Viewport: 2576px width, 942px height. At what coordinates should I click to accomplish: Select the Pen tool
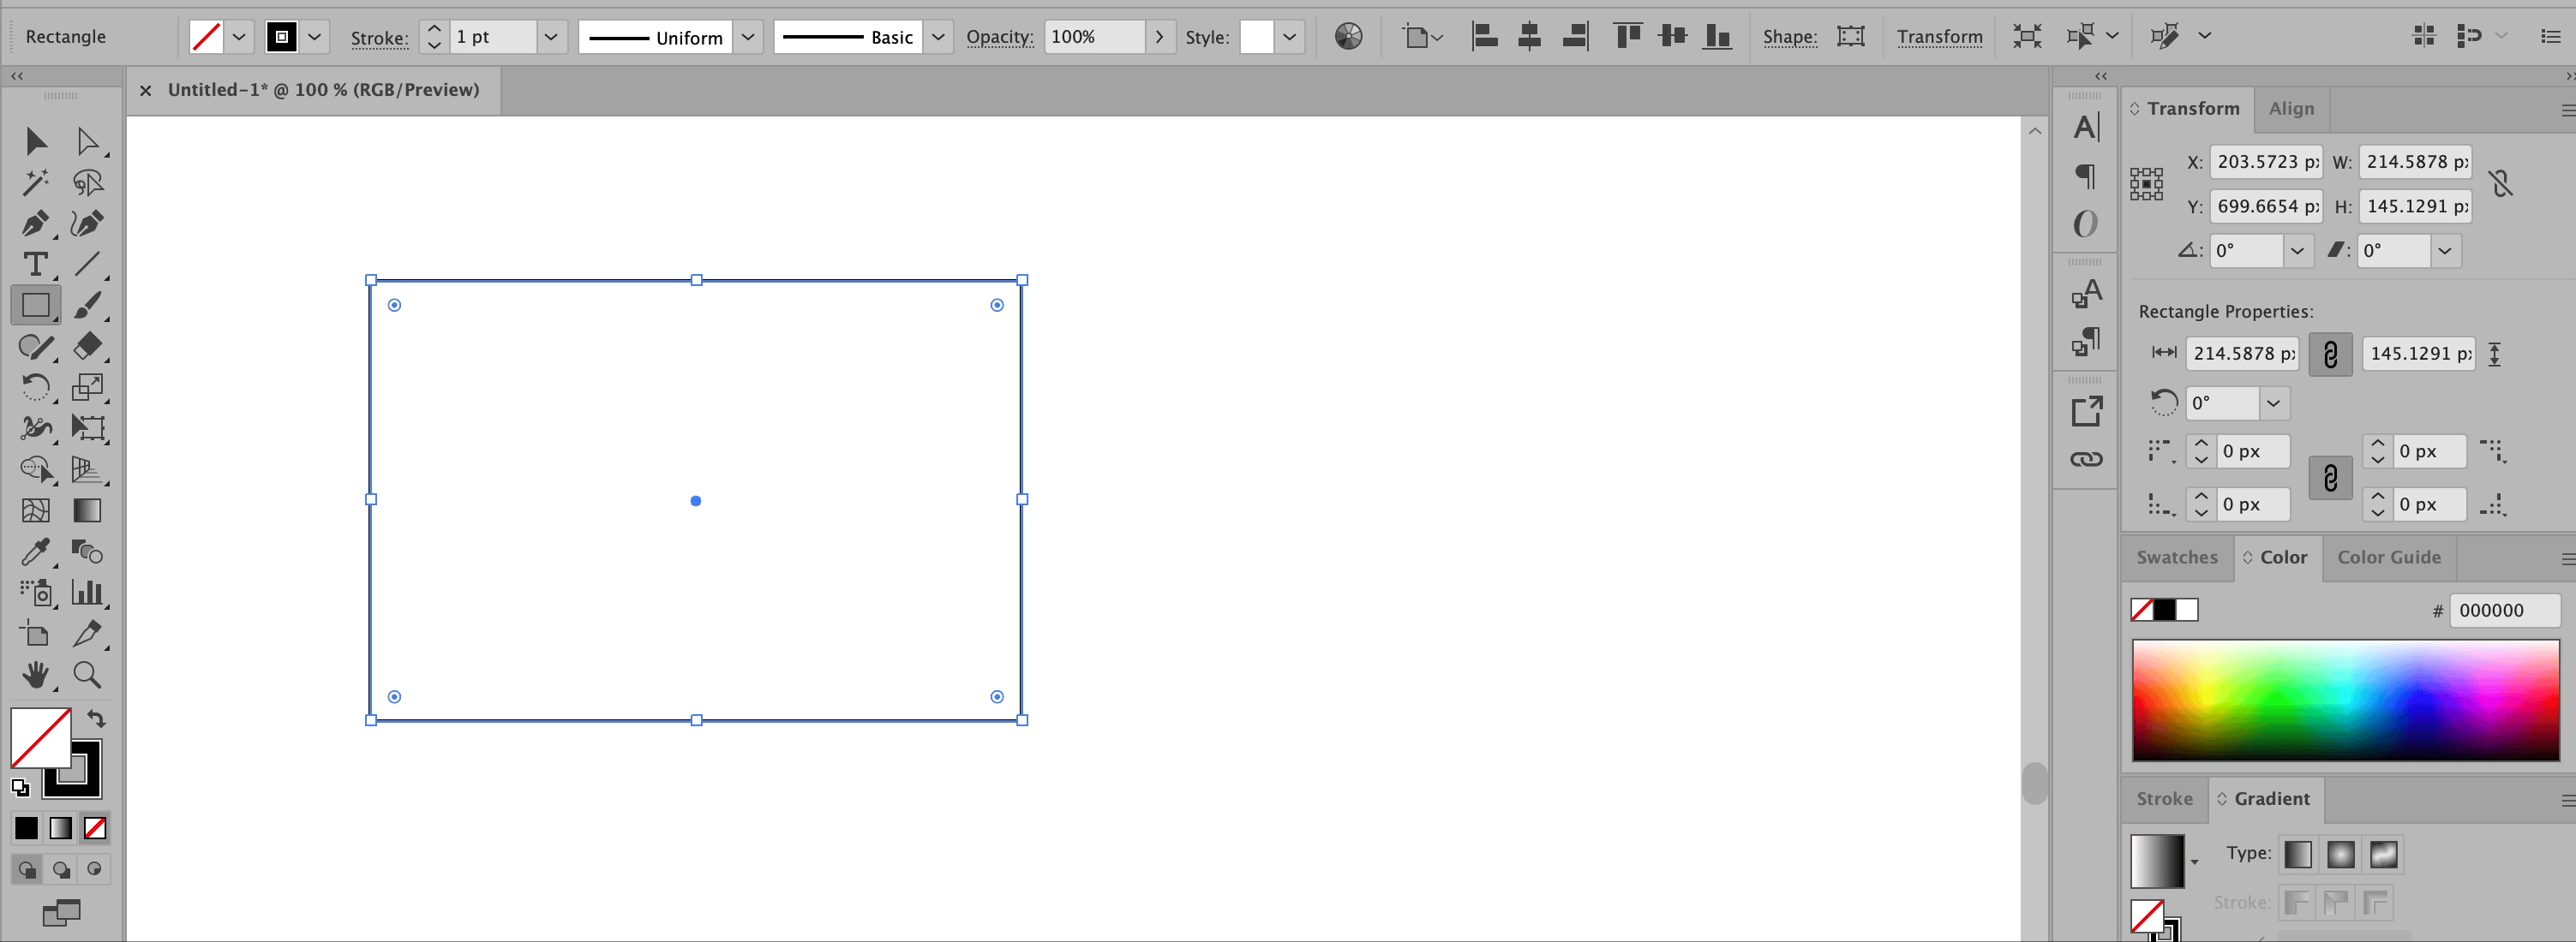(x=35, y=223)
